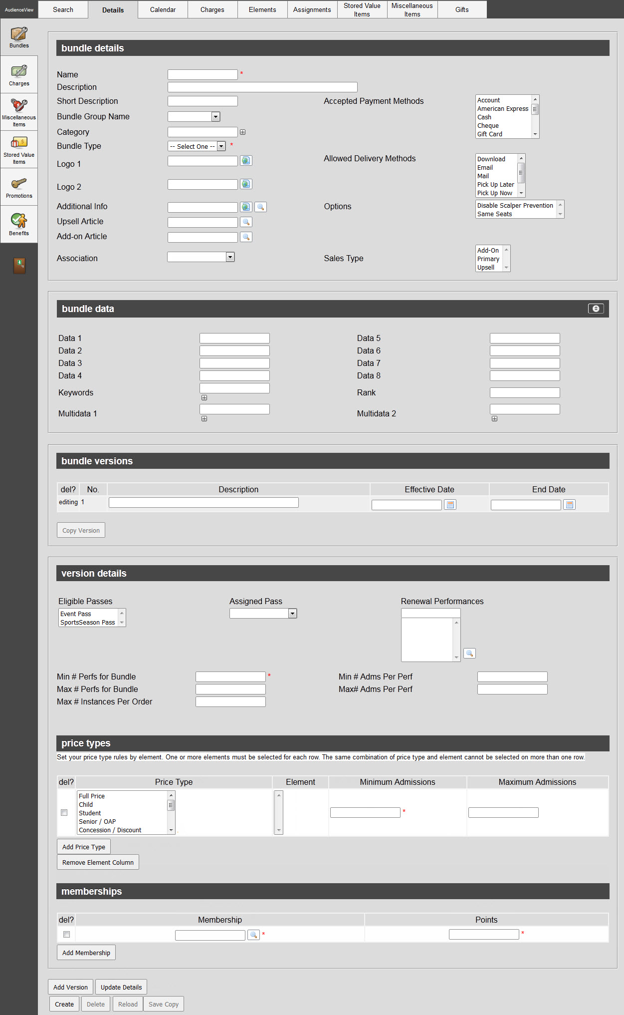Screen dimensions: 624x1015
Task: Open the Assigned Pass dropdown
Action: tap(263, 614)
